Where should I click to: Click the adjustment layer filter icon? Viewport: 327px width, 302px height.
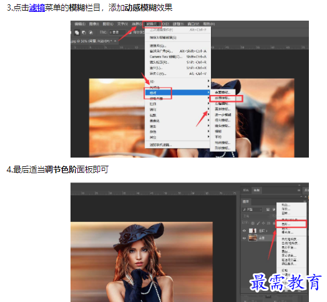[x=274, y=209]
